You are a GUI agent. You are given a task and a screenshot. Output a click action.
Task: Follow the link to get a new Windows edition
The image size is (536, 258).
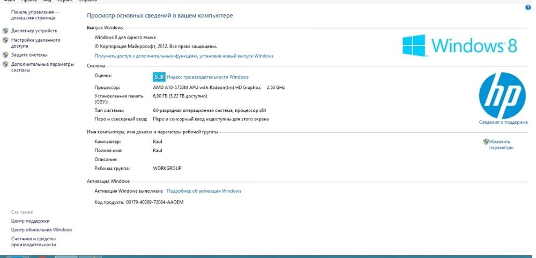coord(184,56)
